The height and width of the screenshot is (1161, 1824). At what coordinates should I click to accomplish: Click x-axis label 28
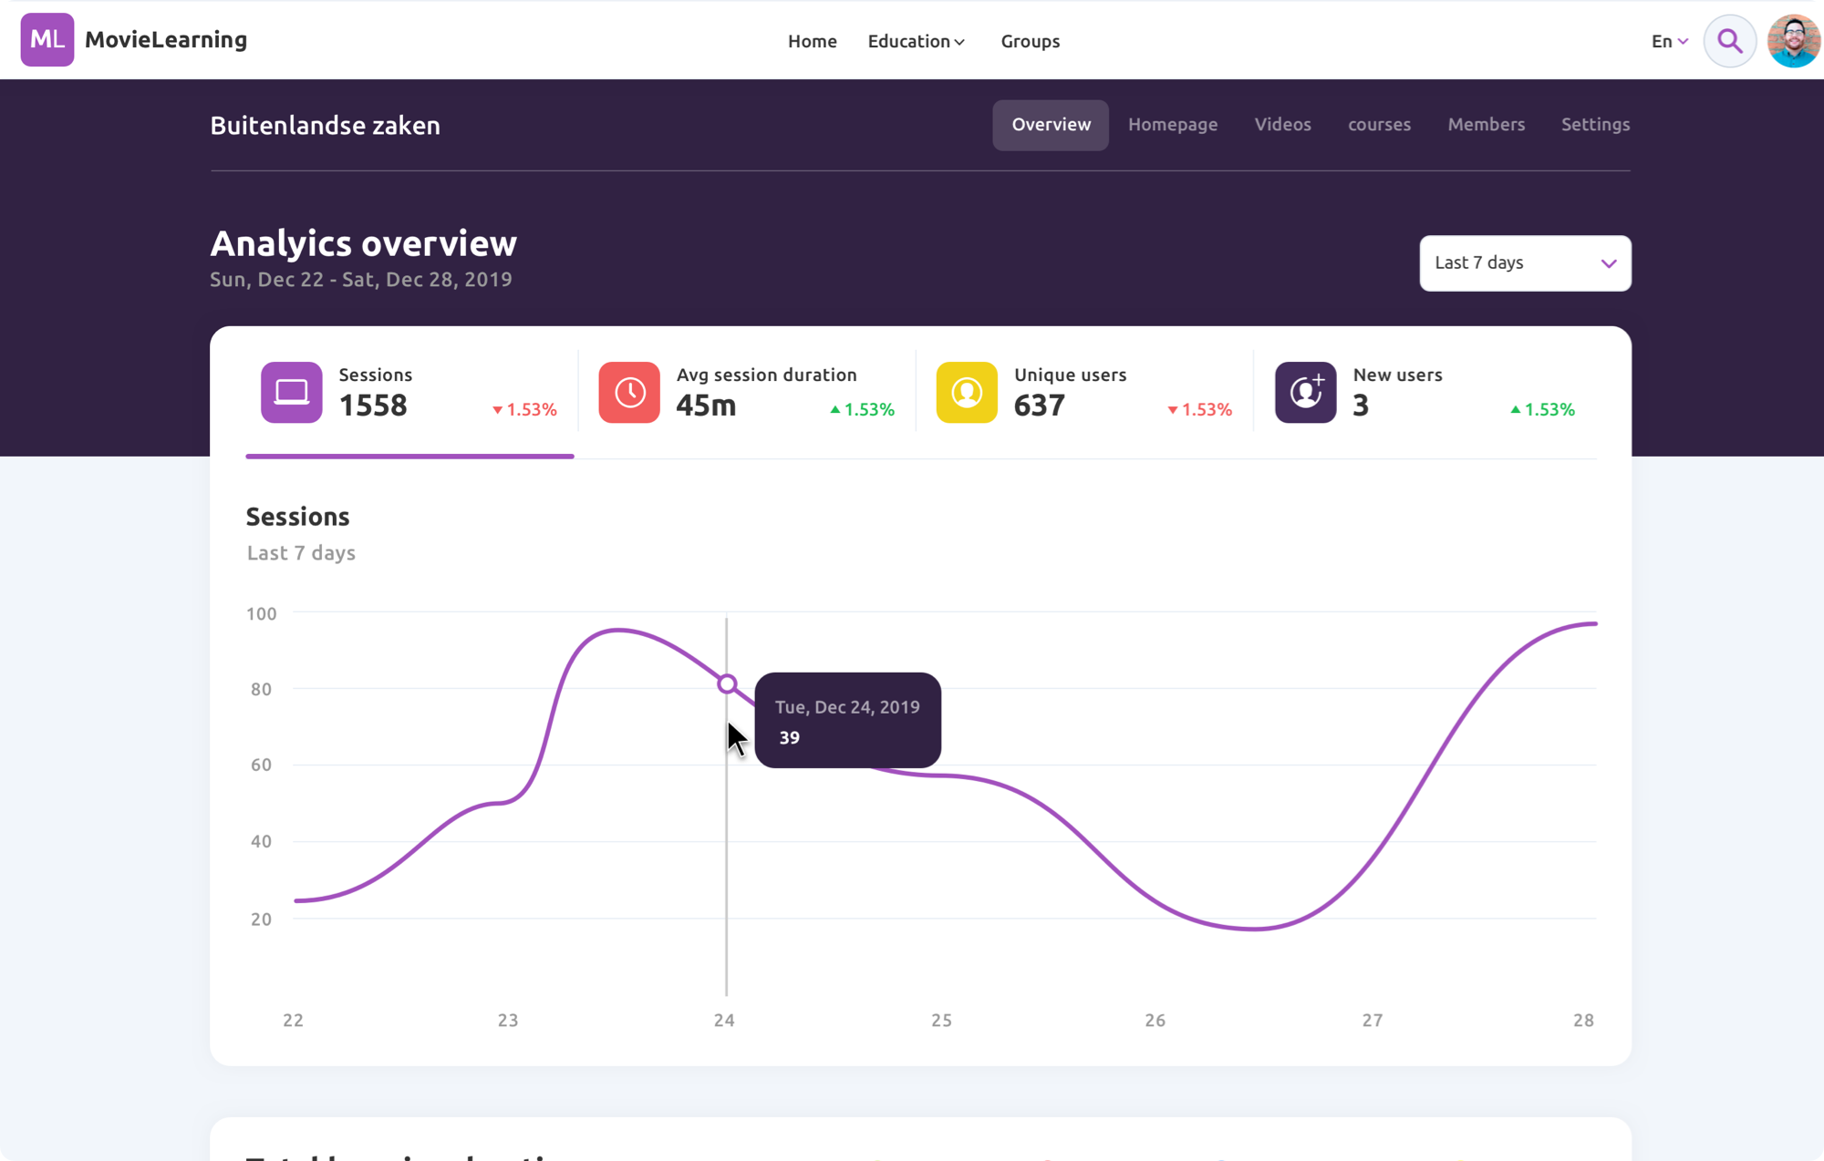1583,1020
